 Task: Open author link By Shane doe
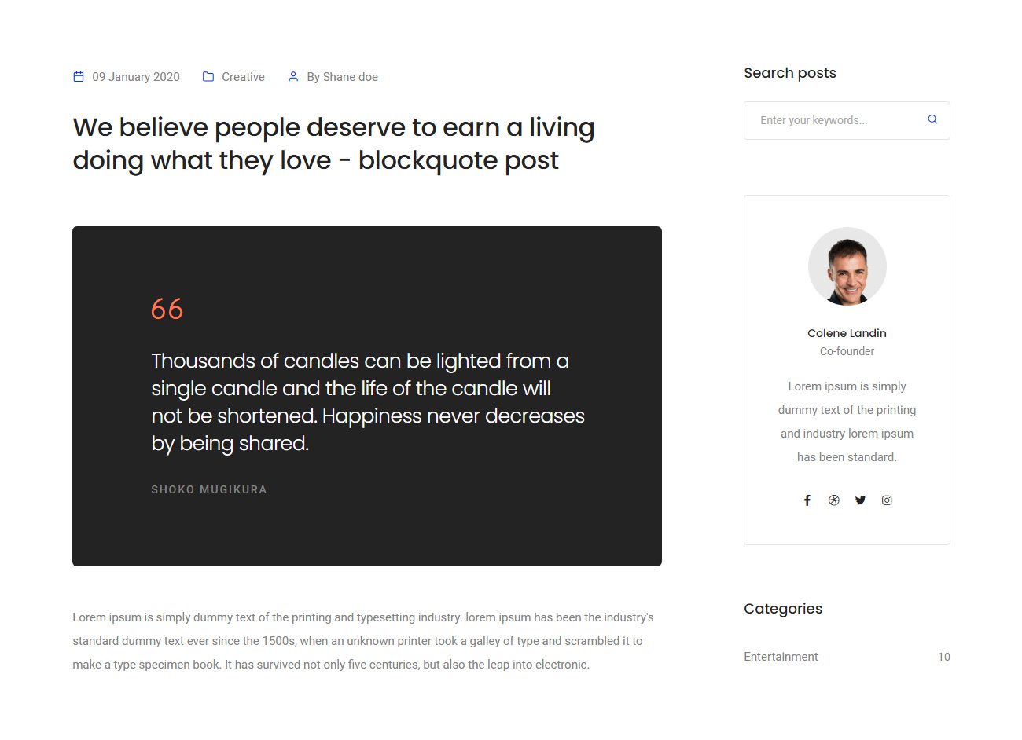point(342,77)
